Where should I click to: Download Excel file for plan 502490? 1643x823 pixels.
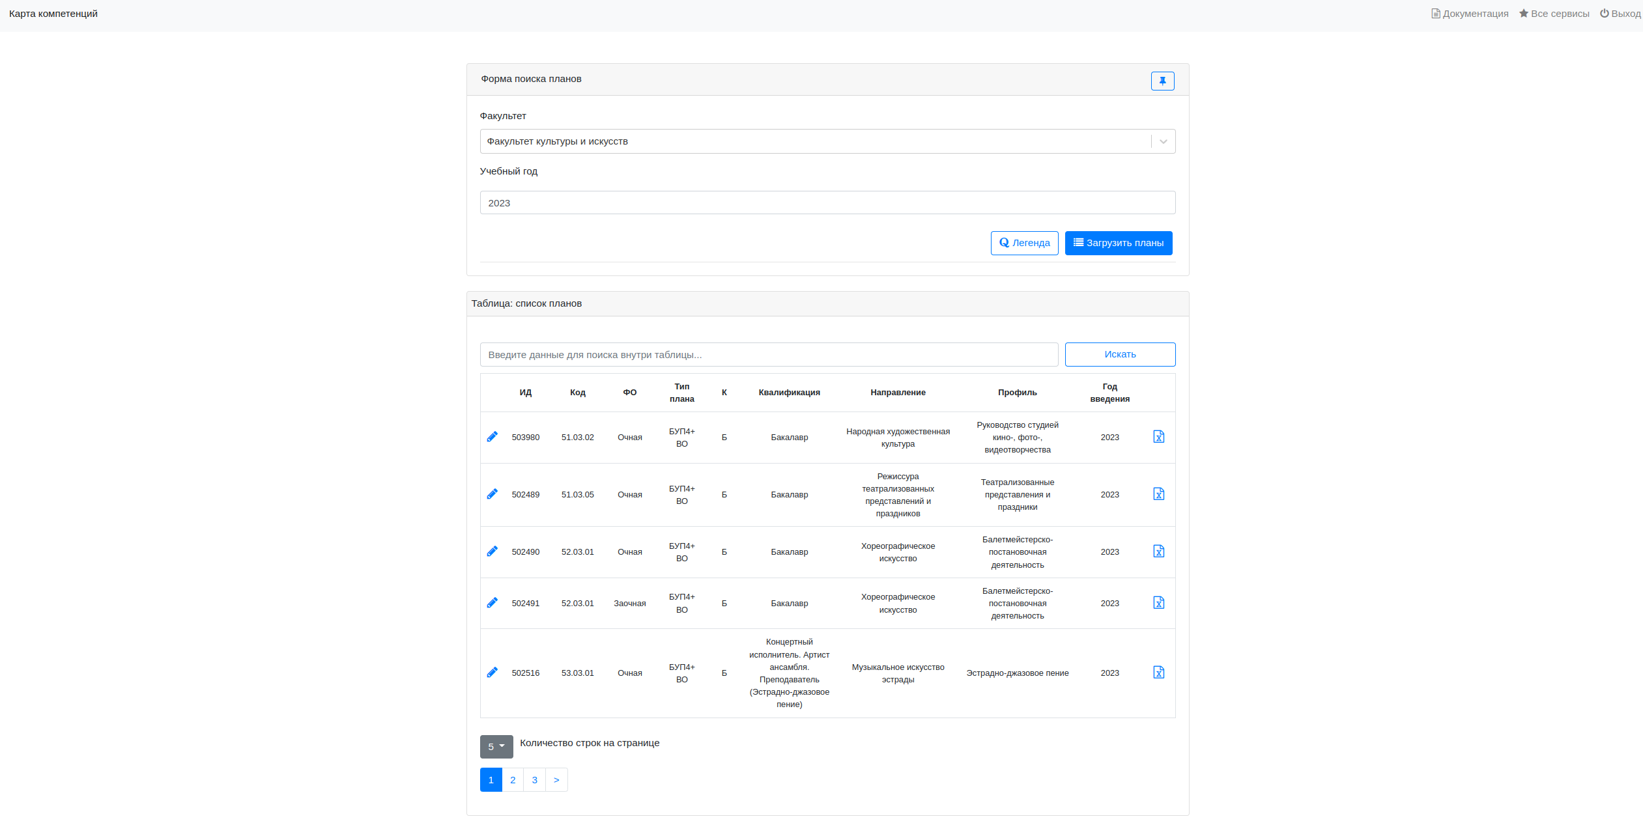coord(1158,551)
